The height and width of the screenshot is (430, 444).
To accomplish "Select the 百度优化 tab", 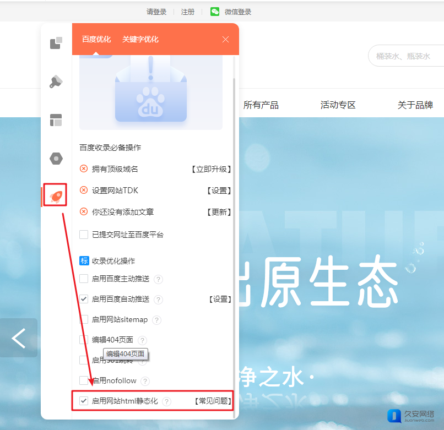I will pos(96,39).
